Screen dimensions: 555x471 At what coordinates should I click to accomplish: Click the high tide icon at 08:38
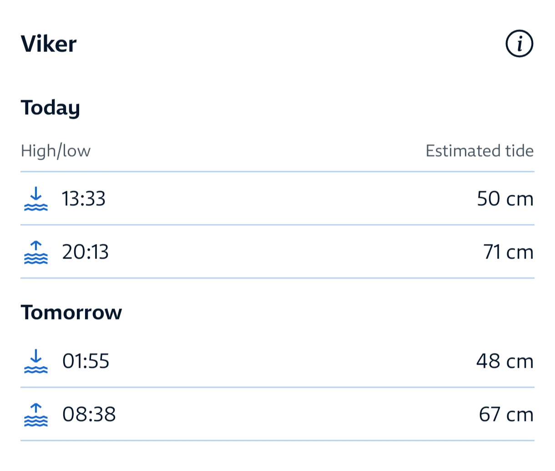click(35, 415)
